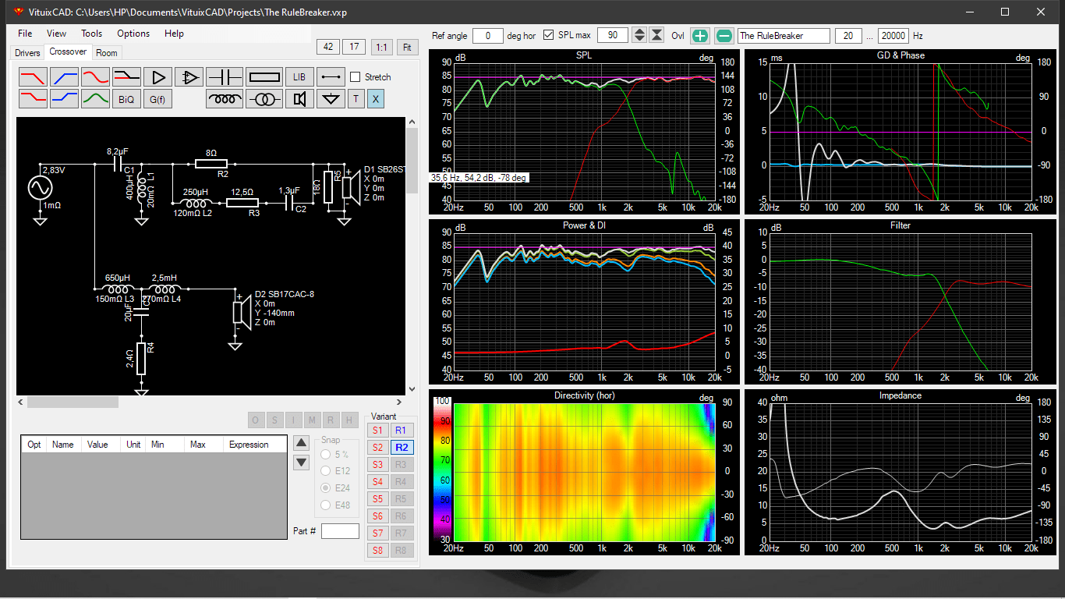Image resolution: width=1065 pixels, height=599 pixels.
Task: Select the Crossover tab
Action: (x=68, y=52)
